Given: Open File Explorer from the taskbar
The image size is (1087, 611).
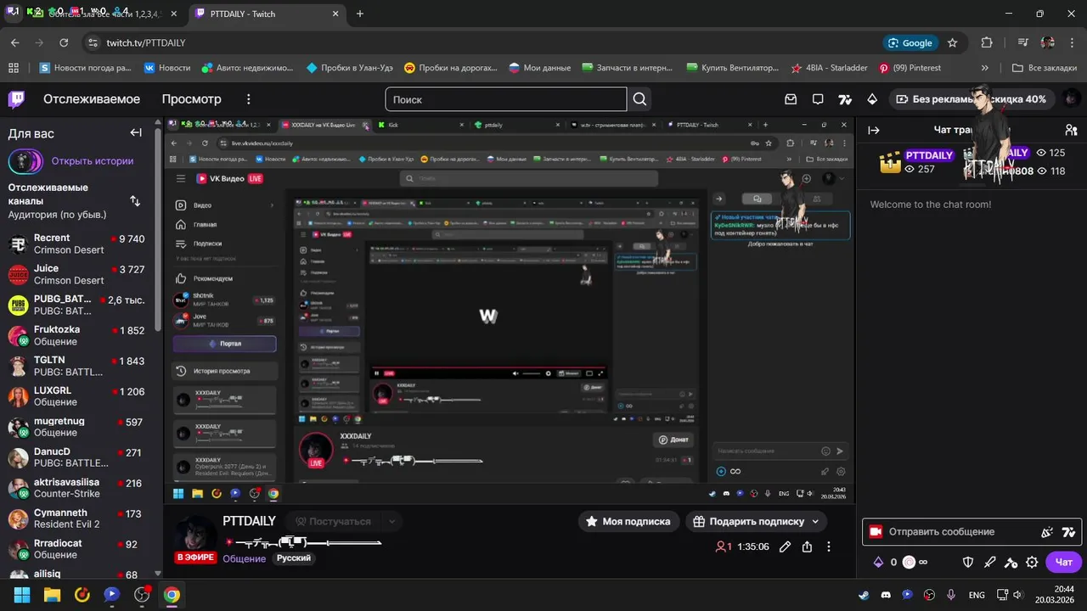Looking at the screenshot, I should click(52, 595).
